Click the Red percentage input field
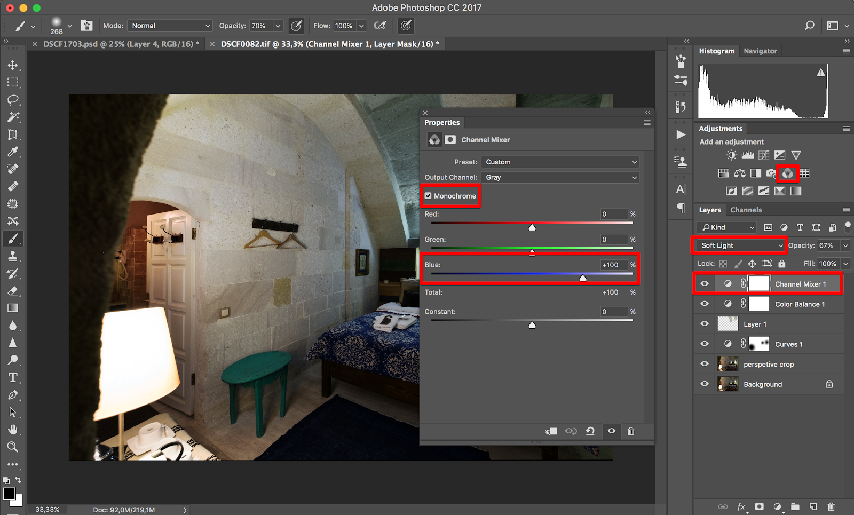The width and height of the screenshot is (854, 515). point(613,214)
